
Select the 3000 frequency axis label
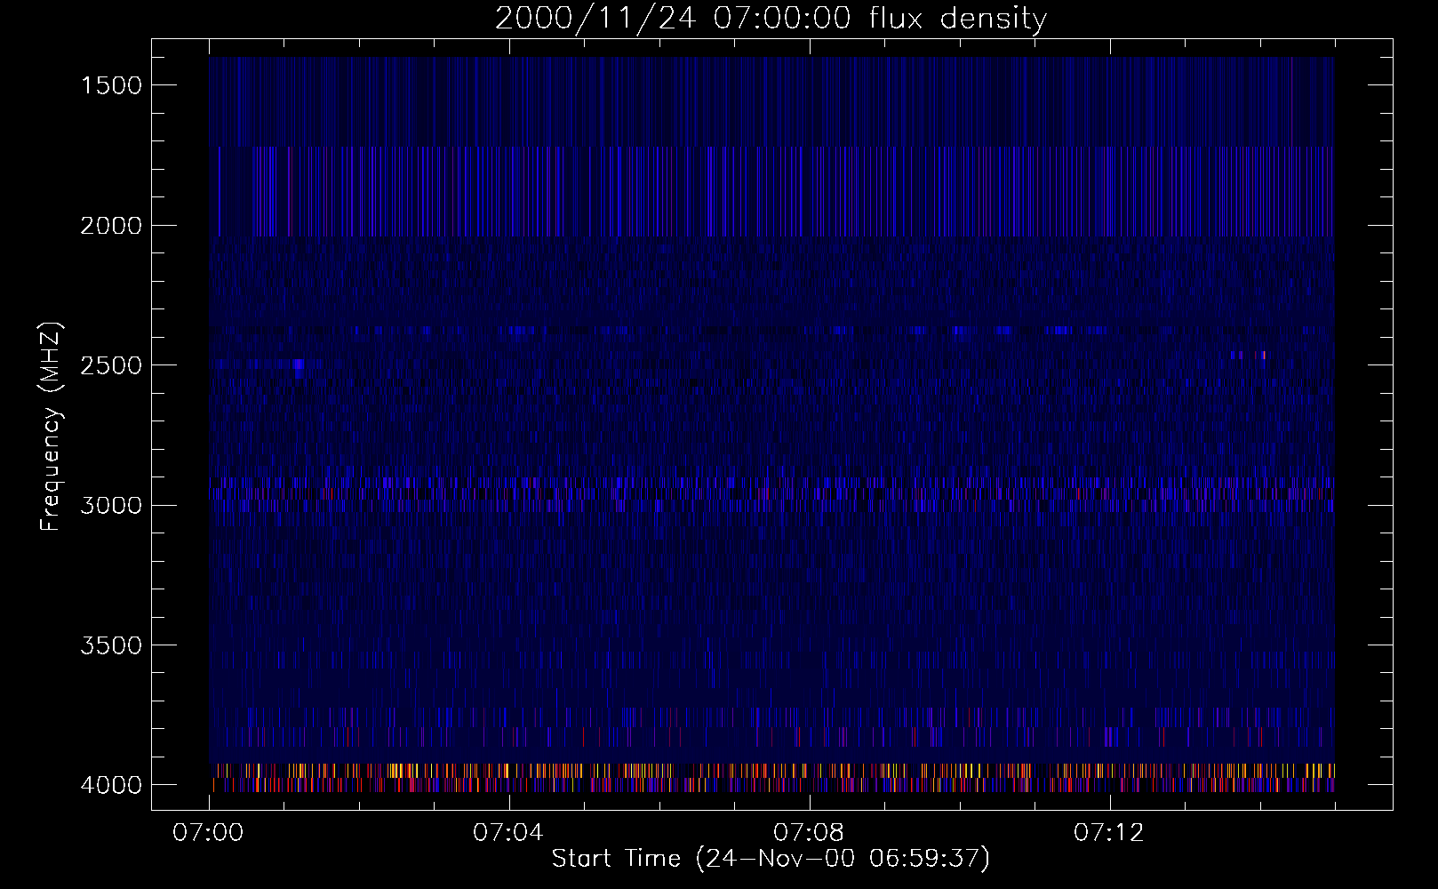click(x=111, y=506)
